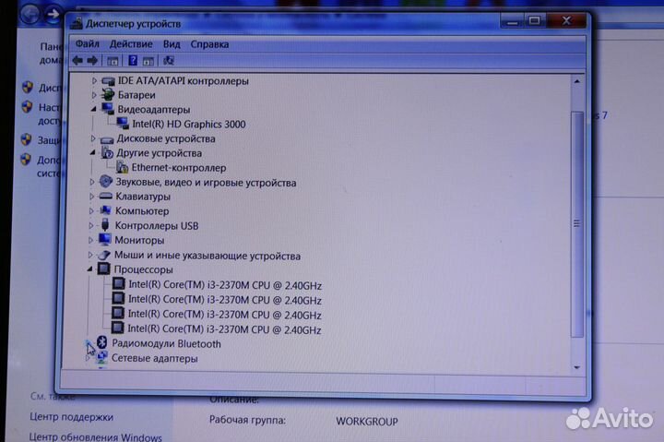Select Сетевые адаптеры row text
664x442 pixels.
155,358
